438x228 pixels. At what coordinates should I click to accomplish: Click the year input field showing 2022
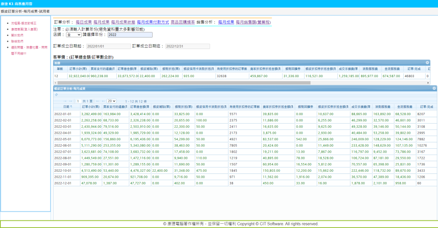tap(130, 35)
